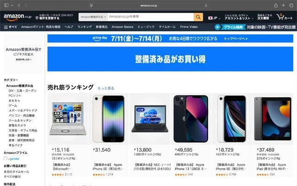The image size is (297, 186).
Task: Click the もっと見る link
Action: 106,88
